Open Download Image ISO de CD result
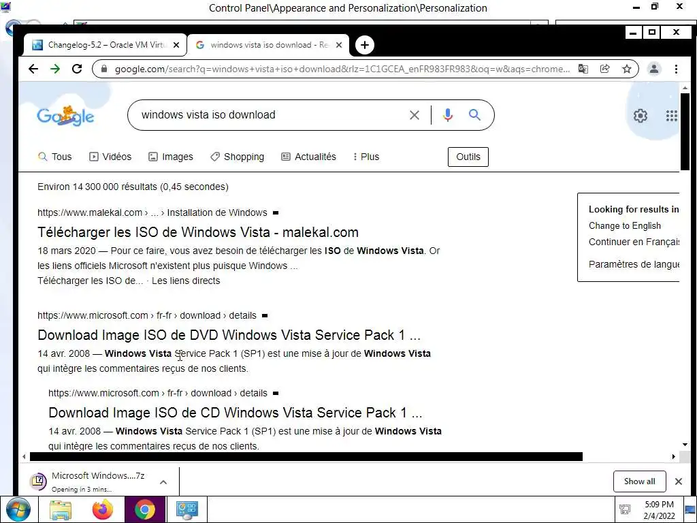Screen dimensions: 697x523 point(235,413)
